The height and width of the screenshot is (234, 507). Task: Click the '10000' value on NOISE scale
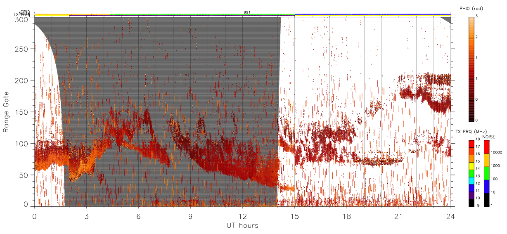click(x=498, y=152)
